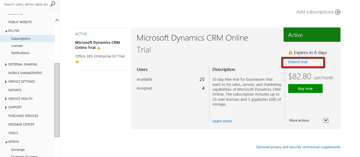Click the sidebar scroll up arrow
Screen dimensions: 360x157
[x=57, y=20]
